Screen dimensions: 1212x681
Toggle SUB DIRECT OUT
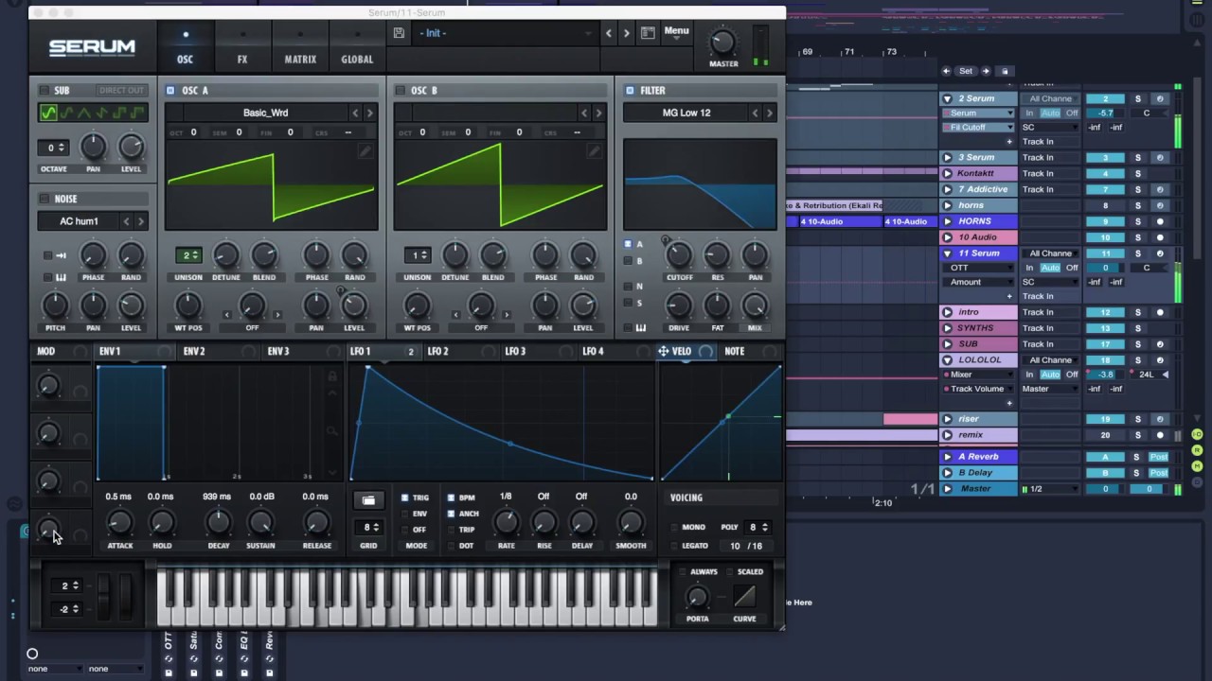(x=121, y=91)
